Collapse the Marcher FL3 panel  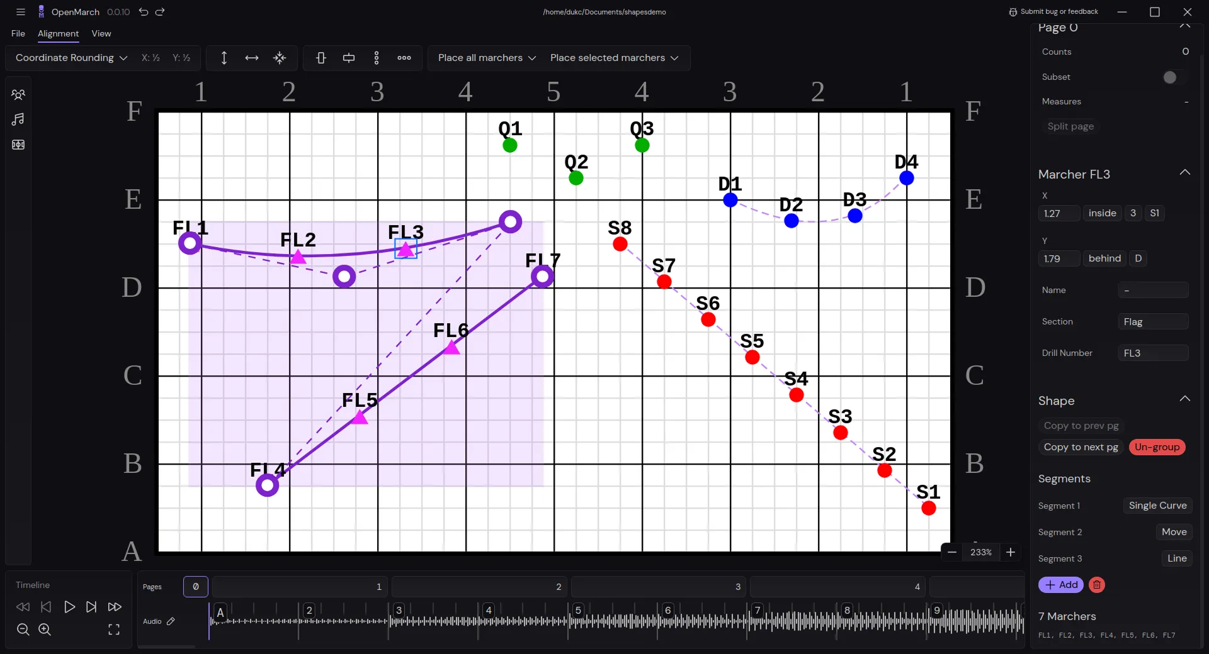pyautogui.click(x=1185, y=172)
